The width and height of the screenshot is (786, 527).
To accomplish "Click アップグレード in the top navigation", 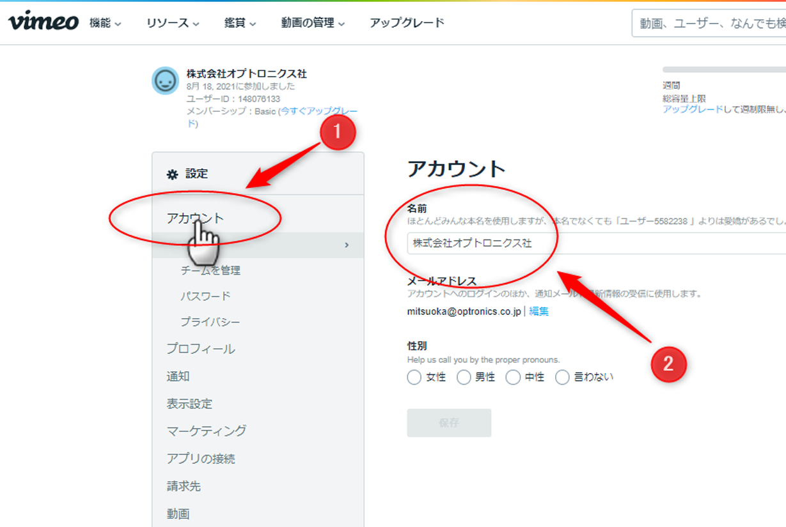I will 407,23.
